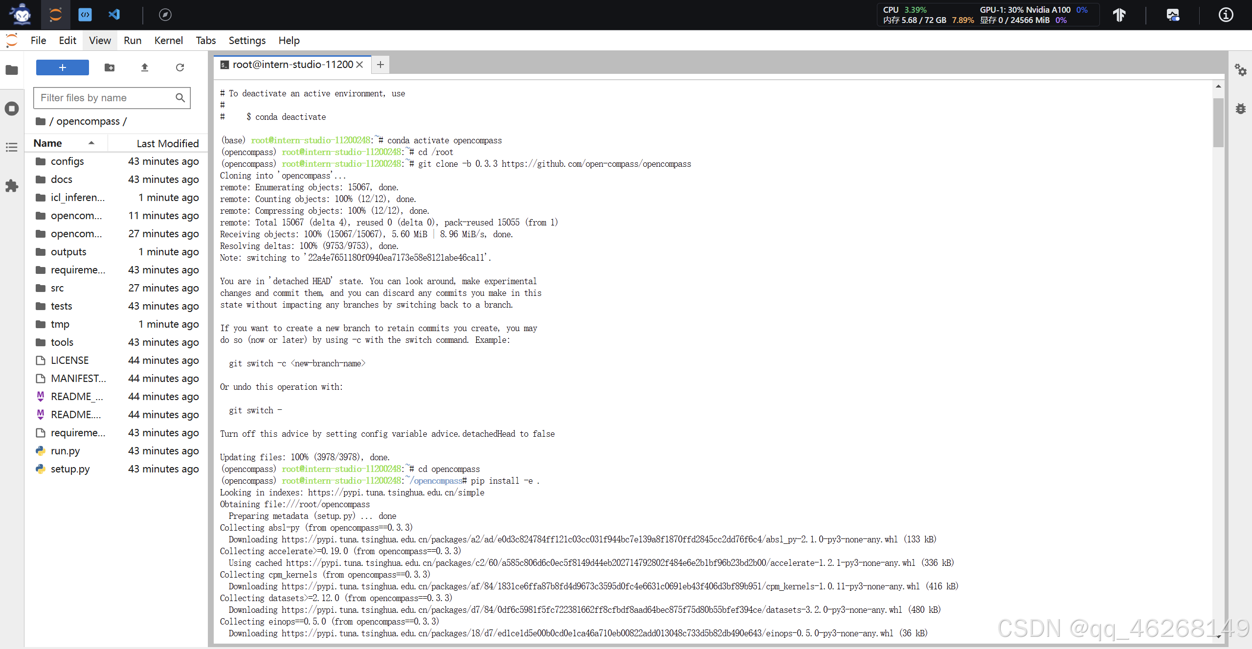1252x649 pixels.
Task: Click the new folder icon
Action: pyautogui.click(x=110, y=67)
